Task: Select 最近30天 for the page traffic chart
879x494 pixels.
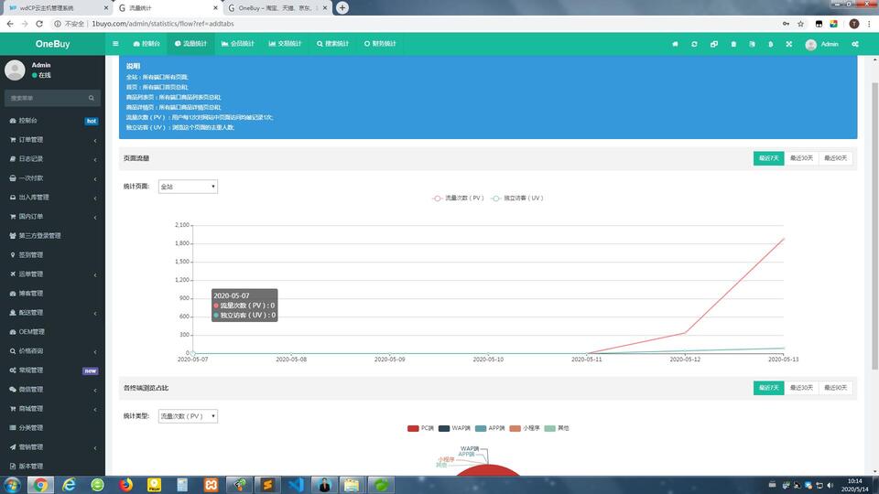Action: pos(801,158)
